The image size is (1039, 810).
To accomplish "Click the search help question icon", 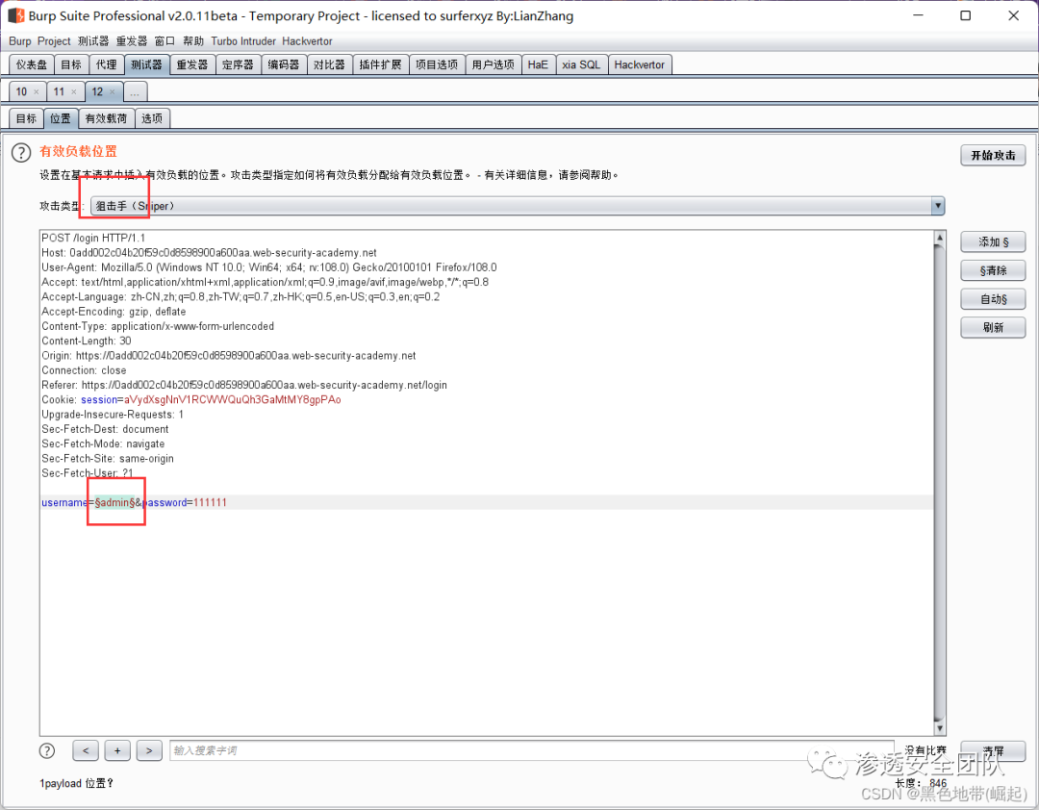I will (46, 750).
